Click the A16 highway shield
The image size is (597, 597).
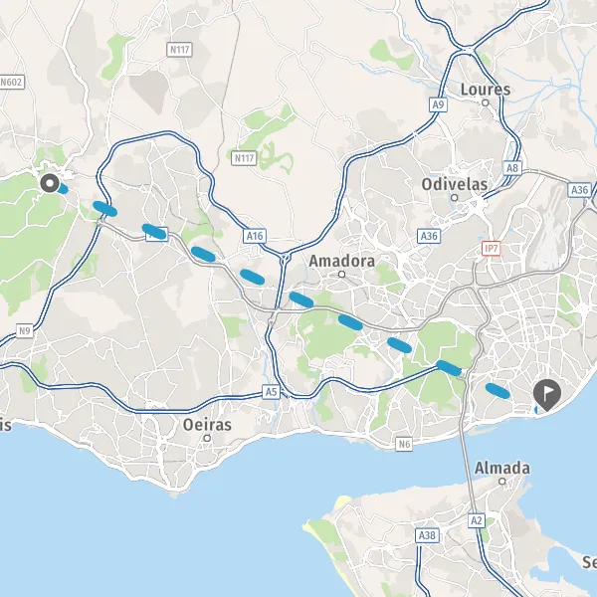255,236
